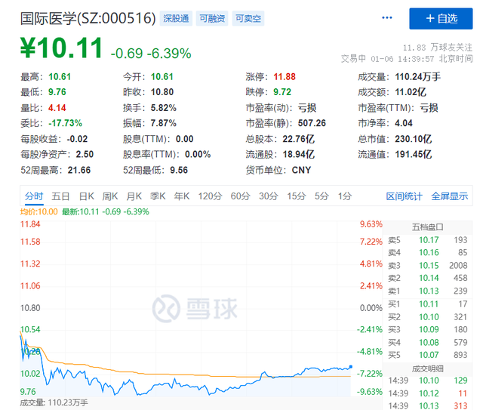Click the trade row 14:39 10.10 129
The image size is (483, 410).
coord(428,381)
